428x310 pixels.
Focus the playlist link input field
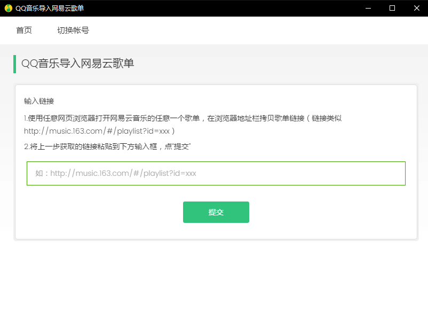(x=216, y=173)
